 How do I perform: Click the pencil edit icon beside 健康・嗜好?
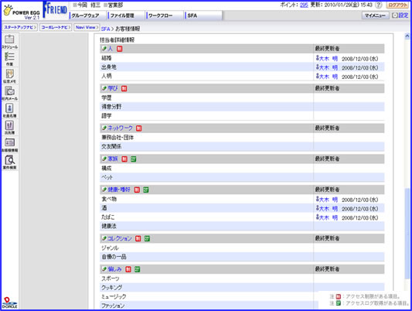point(104,190)
